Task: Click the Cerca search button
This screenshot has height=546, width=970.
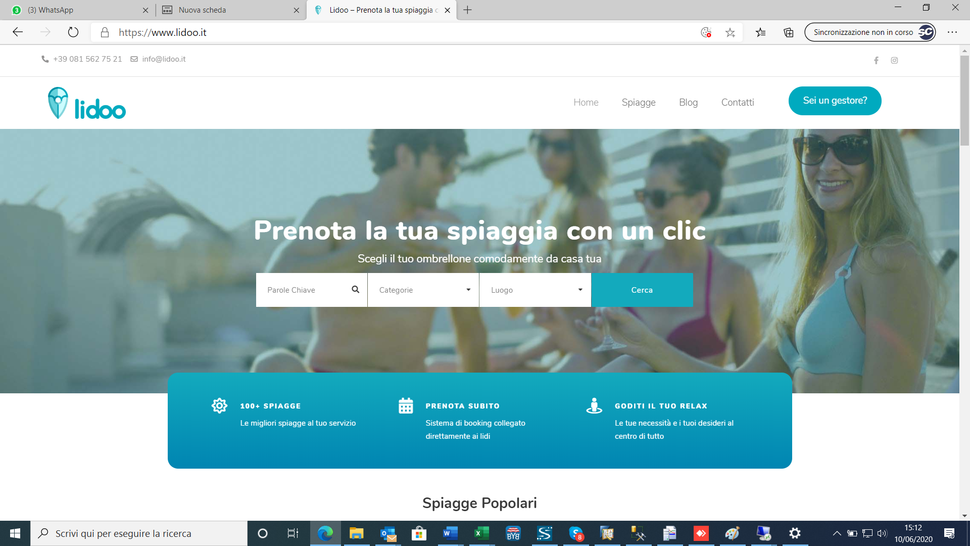Action: 642,290
